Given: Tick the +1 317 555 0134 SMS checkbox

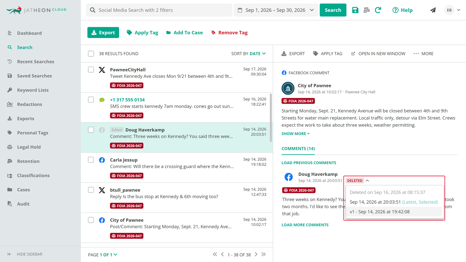Looking at the screenshot, I should click(91, 100).
